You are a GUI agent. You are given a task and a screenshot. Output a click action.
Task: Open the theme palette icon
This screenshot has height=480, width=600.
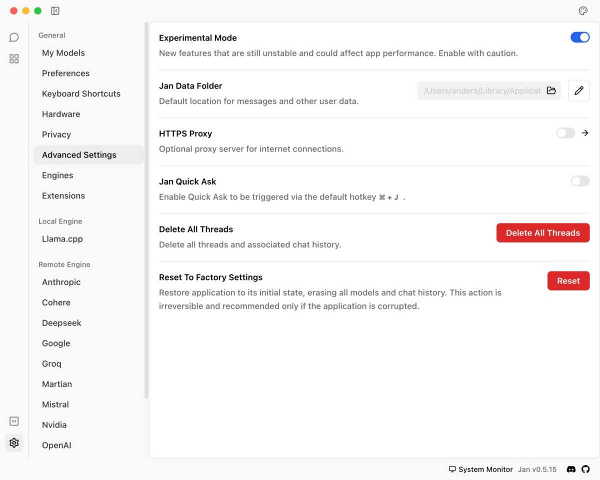click(x=582, y=11)
